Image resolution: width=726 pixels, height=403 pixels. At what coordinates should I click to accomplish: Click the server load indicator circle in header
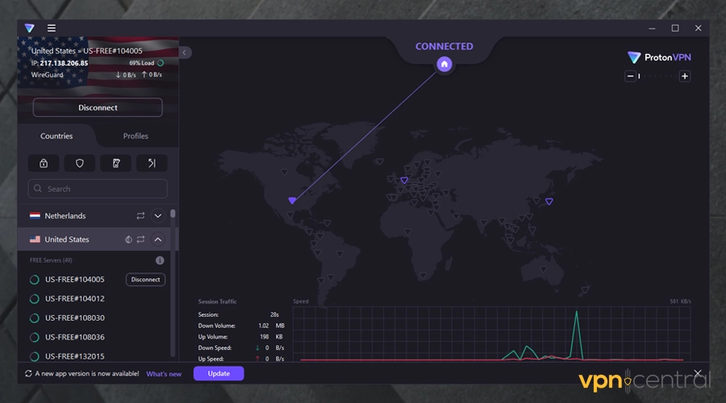[x=161, y=63]
